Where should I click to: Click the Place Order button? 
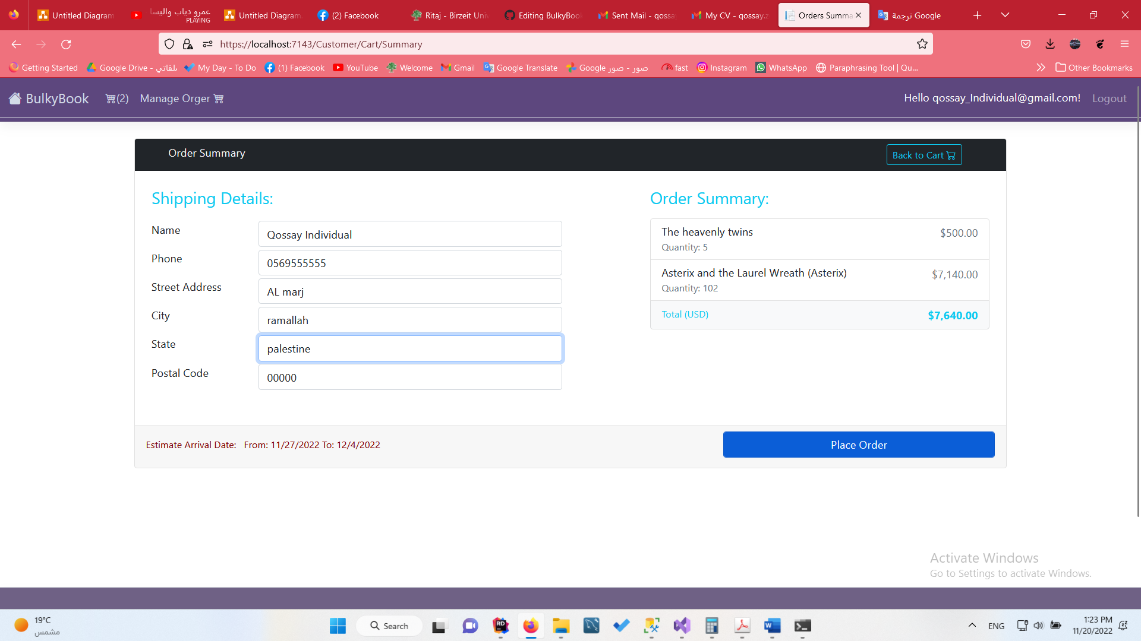(858, 445)
